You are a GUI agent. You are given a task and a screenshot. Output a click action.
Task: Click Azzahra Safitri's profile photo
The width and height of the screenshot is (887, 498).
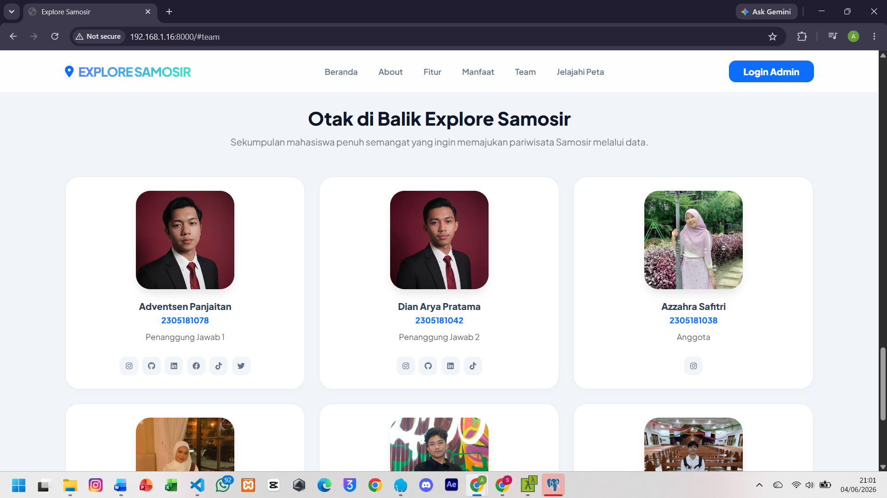tap(693, 240)
